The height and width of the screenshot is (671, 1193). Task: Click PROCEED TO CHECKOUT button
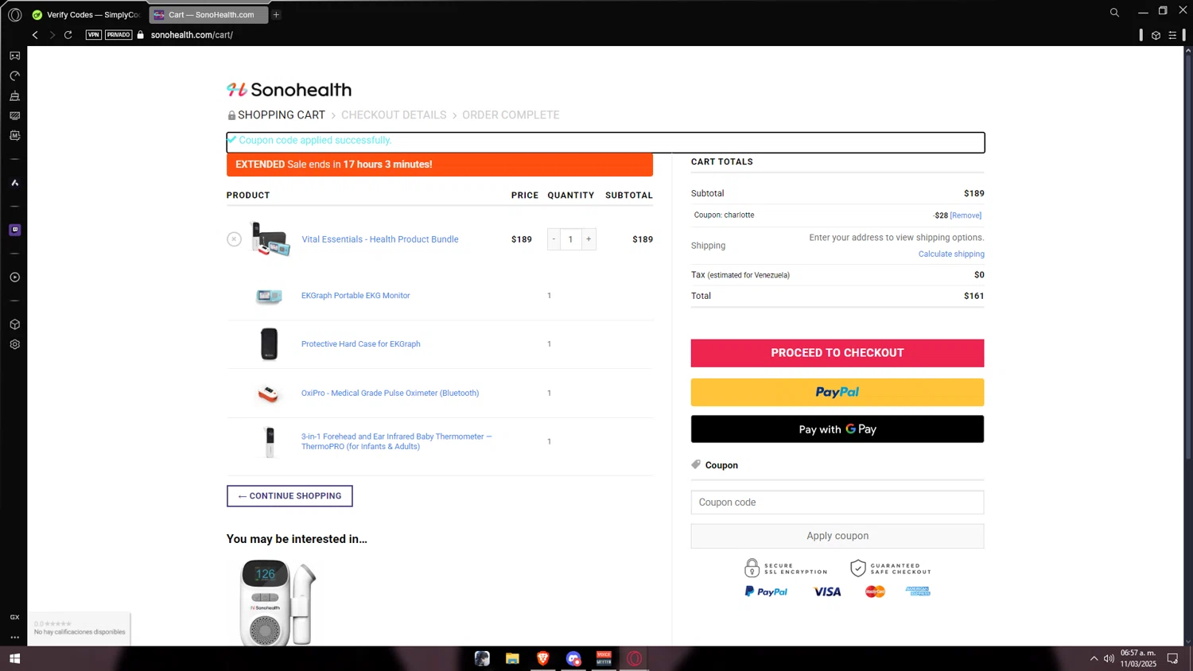coord(837,353)
